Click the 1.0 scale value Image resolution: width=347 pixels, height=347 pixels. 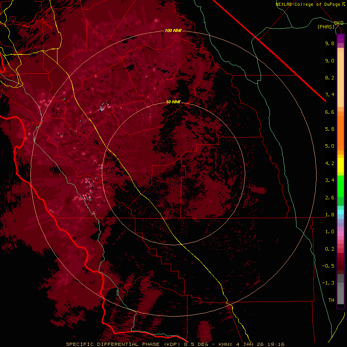pyautogui.click(x=330, y=232)
